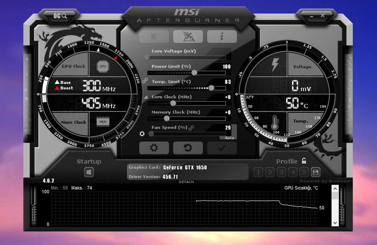Toggle the fan speed Auto button
Viewport: 377px width, 245px height.
point(229,138)
